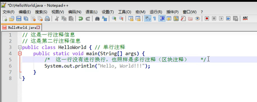257x102 pixels.
Task: Run macro multiple times icon
Action: point(228,19)
